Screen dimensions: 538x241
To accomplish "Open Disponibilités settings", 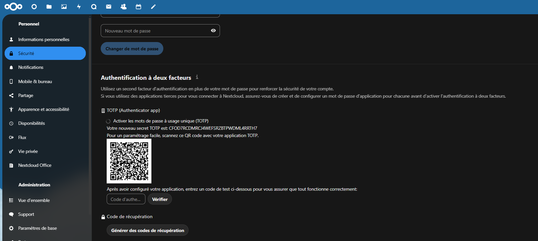I will pos(45,123).
